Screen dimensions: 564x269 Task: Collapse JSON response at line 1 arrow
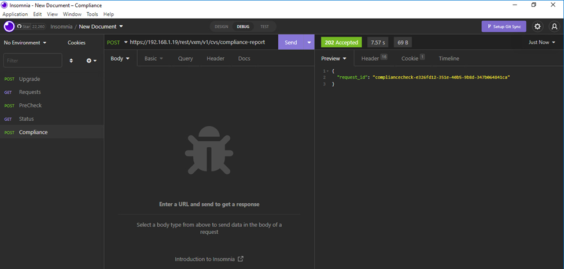(328, 70)
